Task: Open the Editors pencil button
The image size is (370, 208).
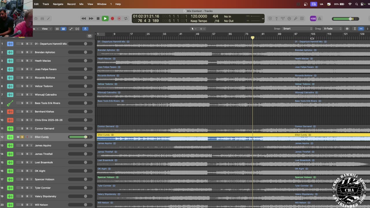Action: click(x=49, y=18)
